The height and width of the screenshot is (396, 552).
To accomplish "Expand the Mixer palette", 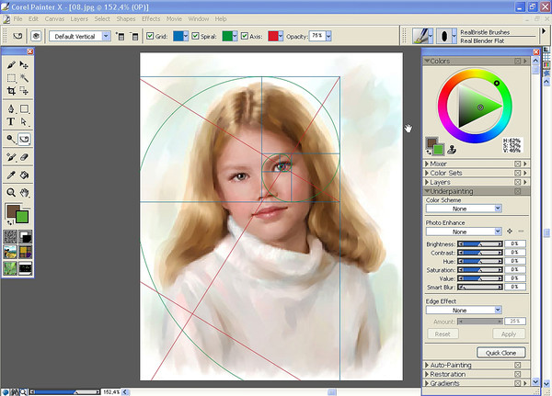I will (x=427, y=164).
